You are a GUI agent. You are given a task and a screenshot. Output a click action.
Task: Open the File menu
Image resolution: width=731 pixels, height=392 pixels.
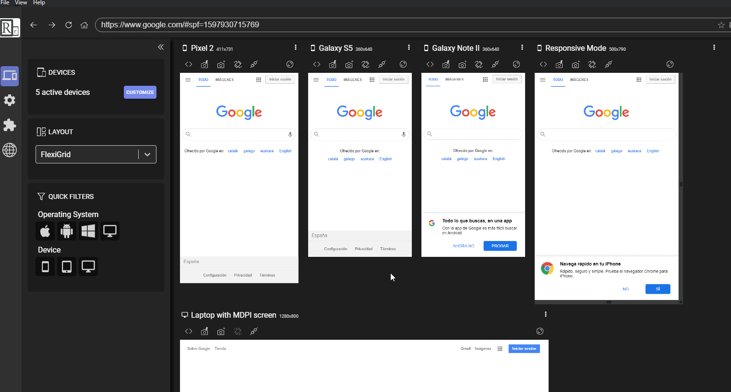(x=5, y=2)
